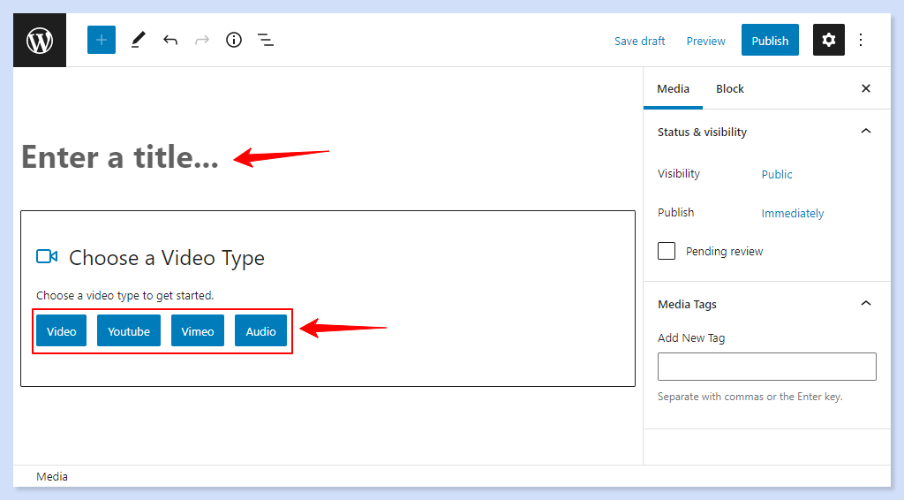Viewport: 904px width, 500px height.
Task: Switch to the Block tab
Action: pos(729,88)
